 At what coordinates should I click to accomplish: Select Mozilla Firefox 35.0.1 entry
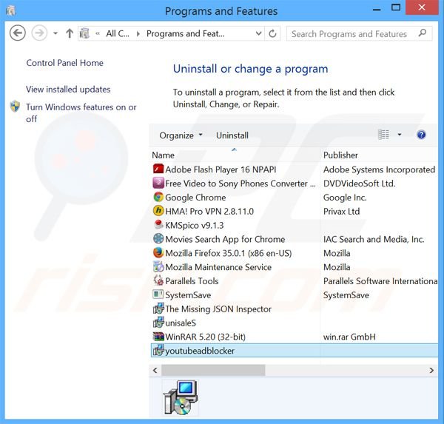pyautogui.click(x=228, y=253)
